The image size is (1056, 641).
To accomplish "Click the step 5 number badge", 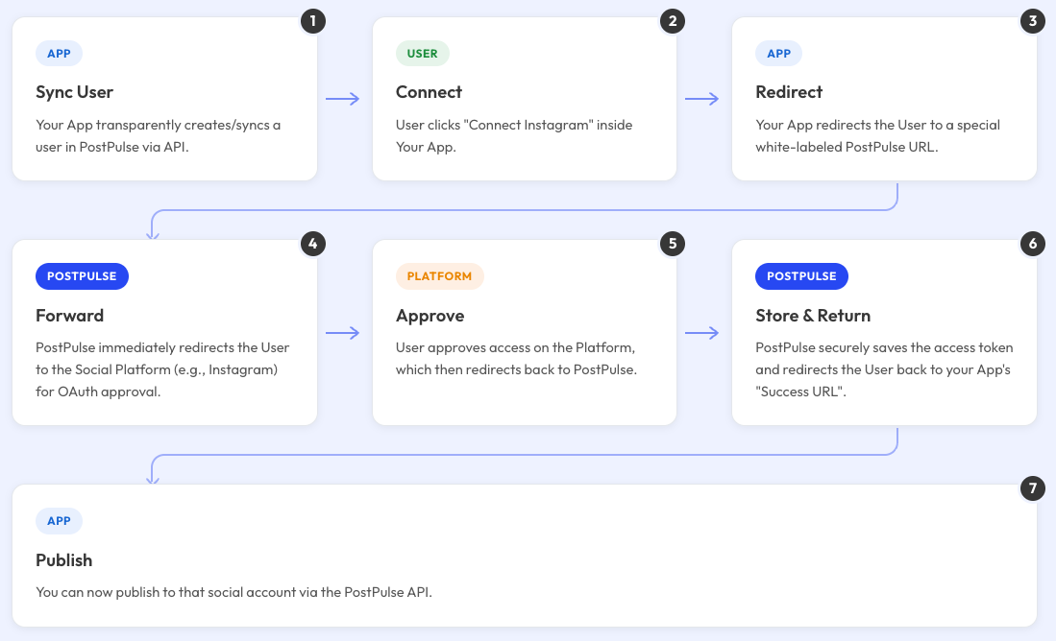I will 671,244.
